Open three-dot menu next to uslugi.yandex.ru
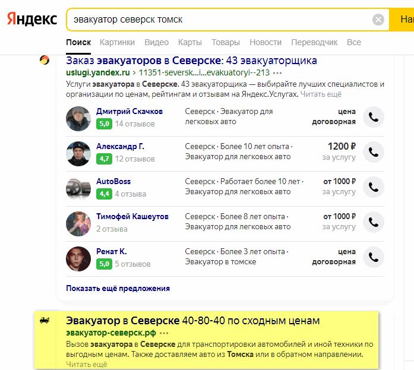The height and width of the screenshot is (370, 414). click(x=277, y=73)
